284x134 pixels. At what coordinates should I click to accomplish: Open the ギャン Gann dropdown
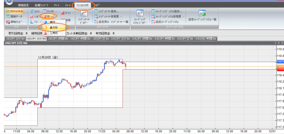point(67,13)
